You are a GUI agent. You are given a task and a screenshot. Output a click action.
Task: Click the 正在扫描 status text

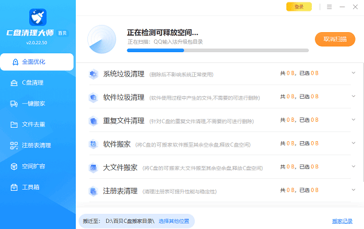[x=165, y=42]
